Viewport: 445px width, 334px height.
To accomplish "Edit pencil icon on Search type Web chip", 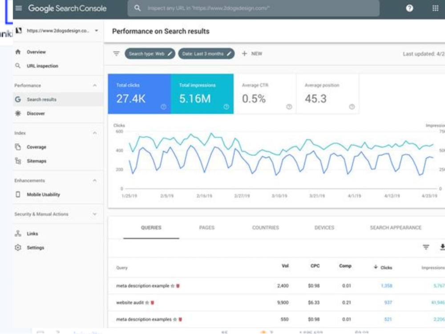I will click(170, 54).
